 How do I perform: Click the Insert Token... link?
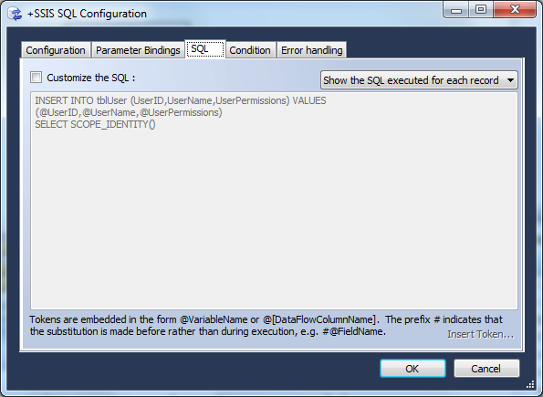(480, 334)
